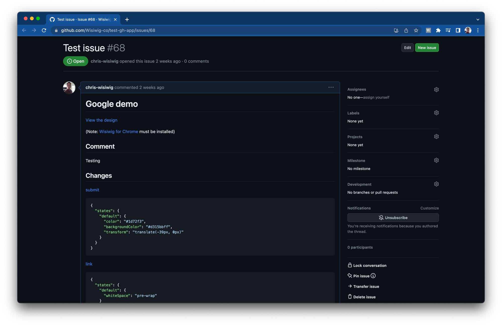Open comment three-dot options menu
502x326 pixels.
coord(331,87)
